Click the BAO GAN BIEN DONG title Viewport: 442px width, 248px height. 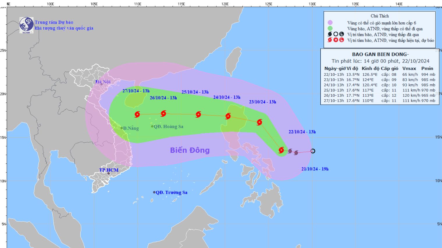coord(380,54)
